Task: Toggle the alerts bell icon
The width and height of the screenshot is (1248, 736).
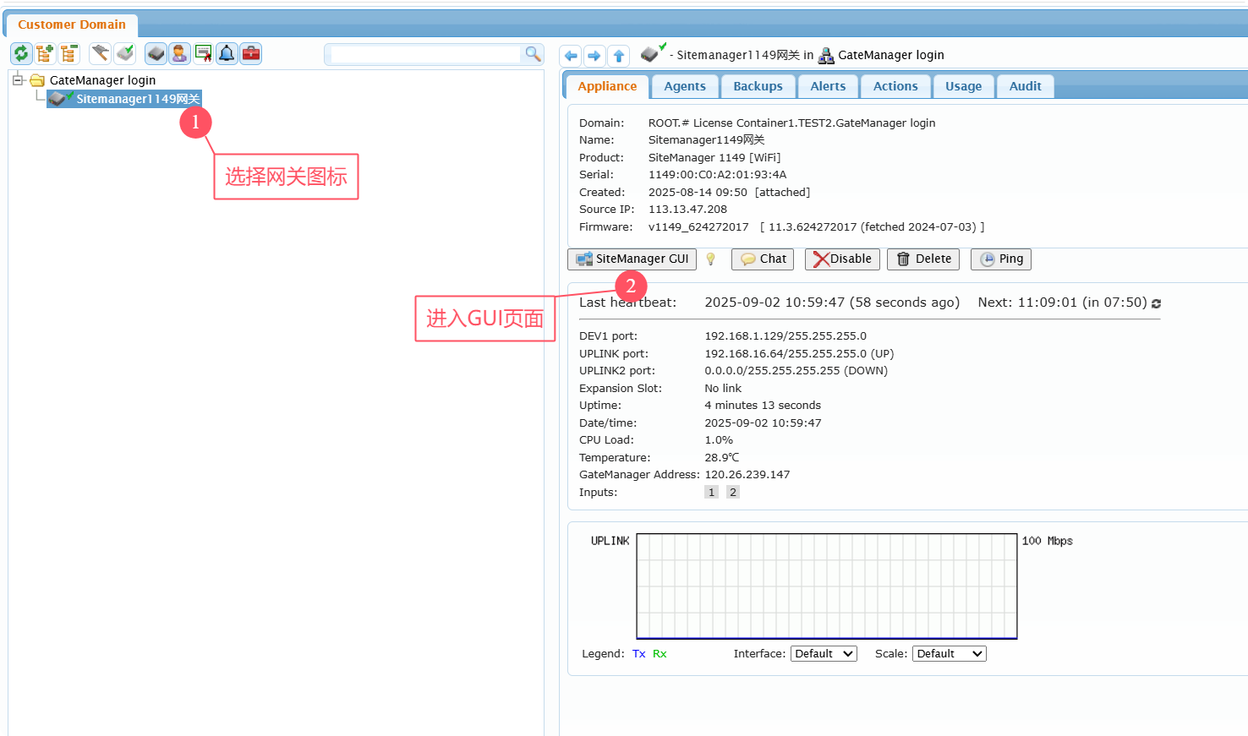Action: click(x=227, y=54)
